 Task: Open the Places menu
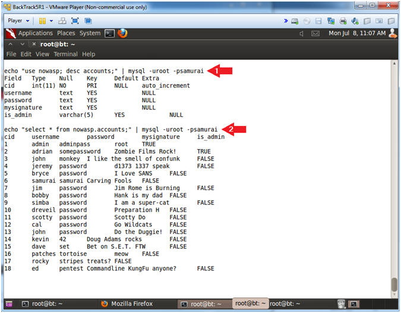(66, 33)
